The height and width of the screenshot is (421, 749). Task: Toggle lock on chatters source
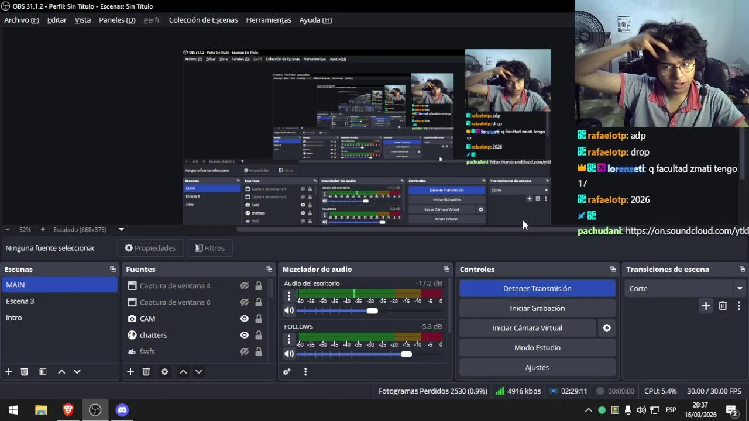coord(259,335)
